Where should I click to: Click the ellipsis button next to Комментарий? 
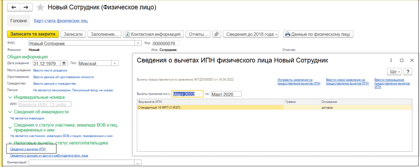[x=138, y=162]
